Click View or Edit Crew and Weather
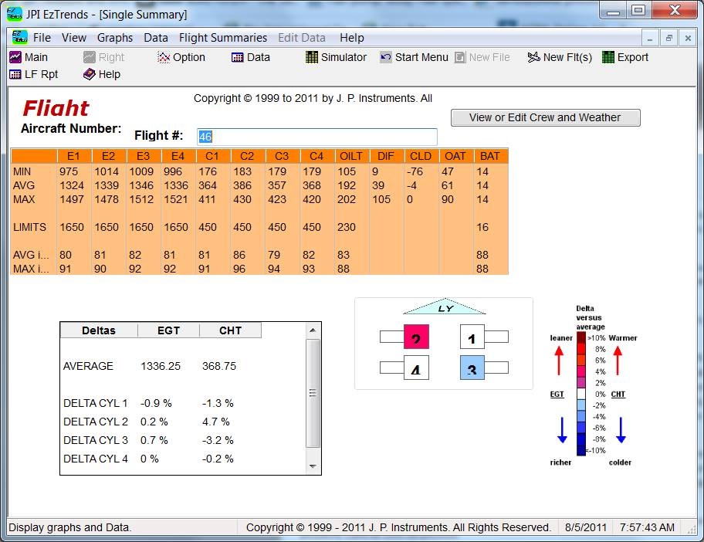 tap(545, 117)
